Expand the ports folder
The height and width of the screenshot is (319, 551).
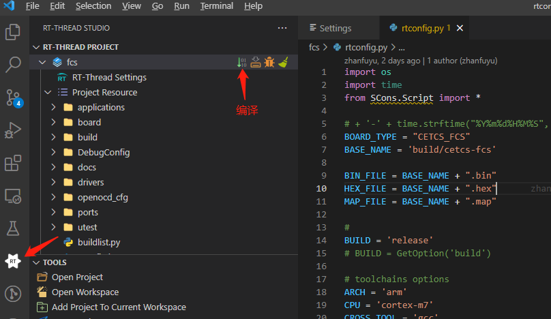tap(53, 212)
